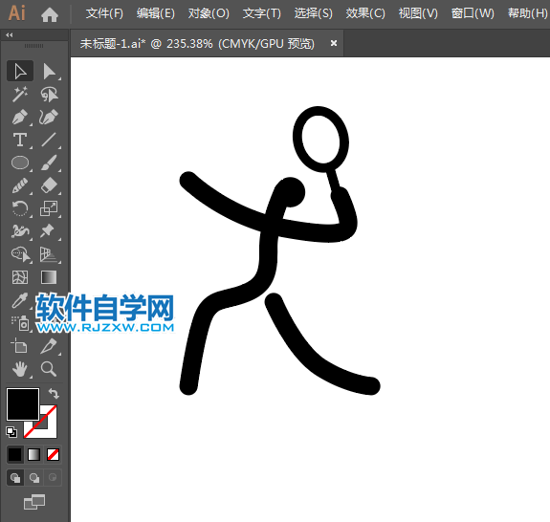
Task: Collapse the toolbar with double arrows
Action: pyautogui.click(x=10, y=34)
